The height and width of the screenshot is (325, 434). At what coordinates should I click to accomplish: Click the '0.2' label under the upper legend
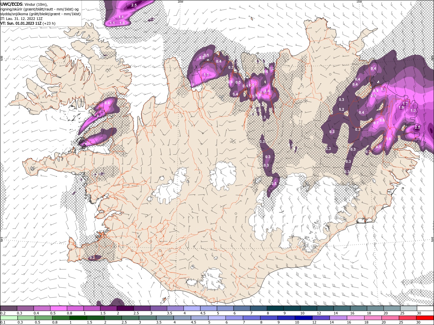[3, 313]
